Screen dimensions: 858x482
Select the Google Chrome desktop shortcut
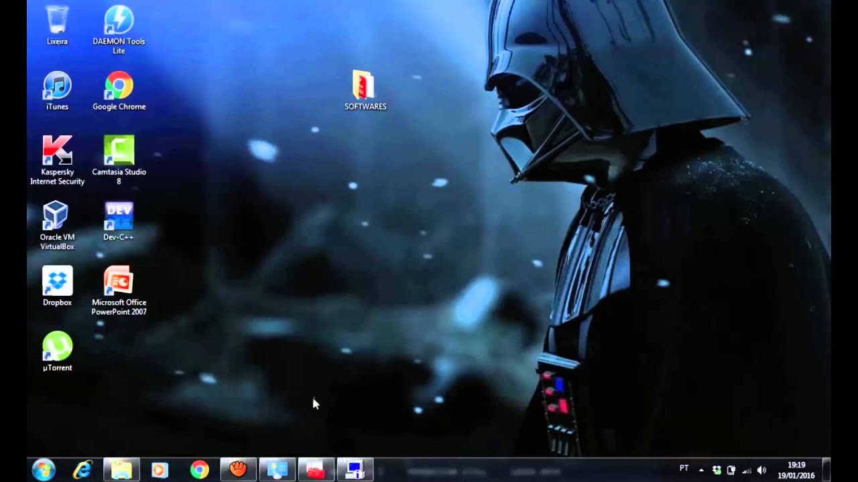click(119, 91)
